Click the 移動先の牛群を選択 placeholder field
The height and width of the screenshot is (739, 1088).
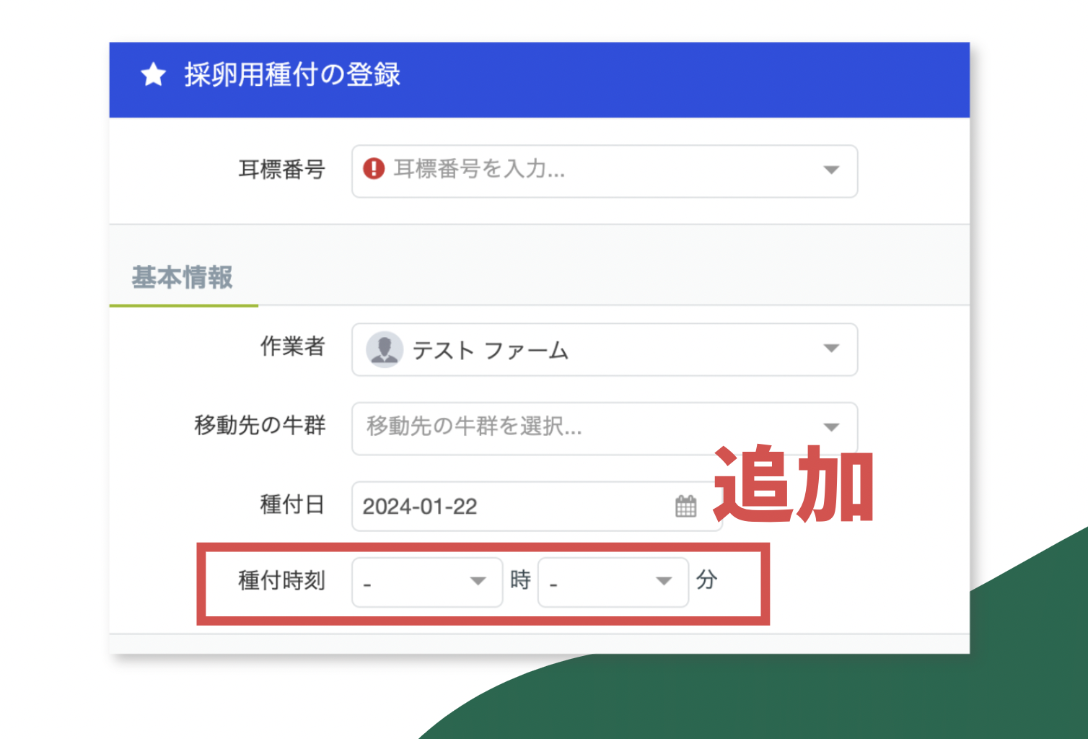[605, 429]
